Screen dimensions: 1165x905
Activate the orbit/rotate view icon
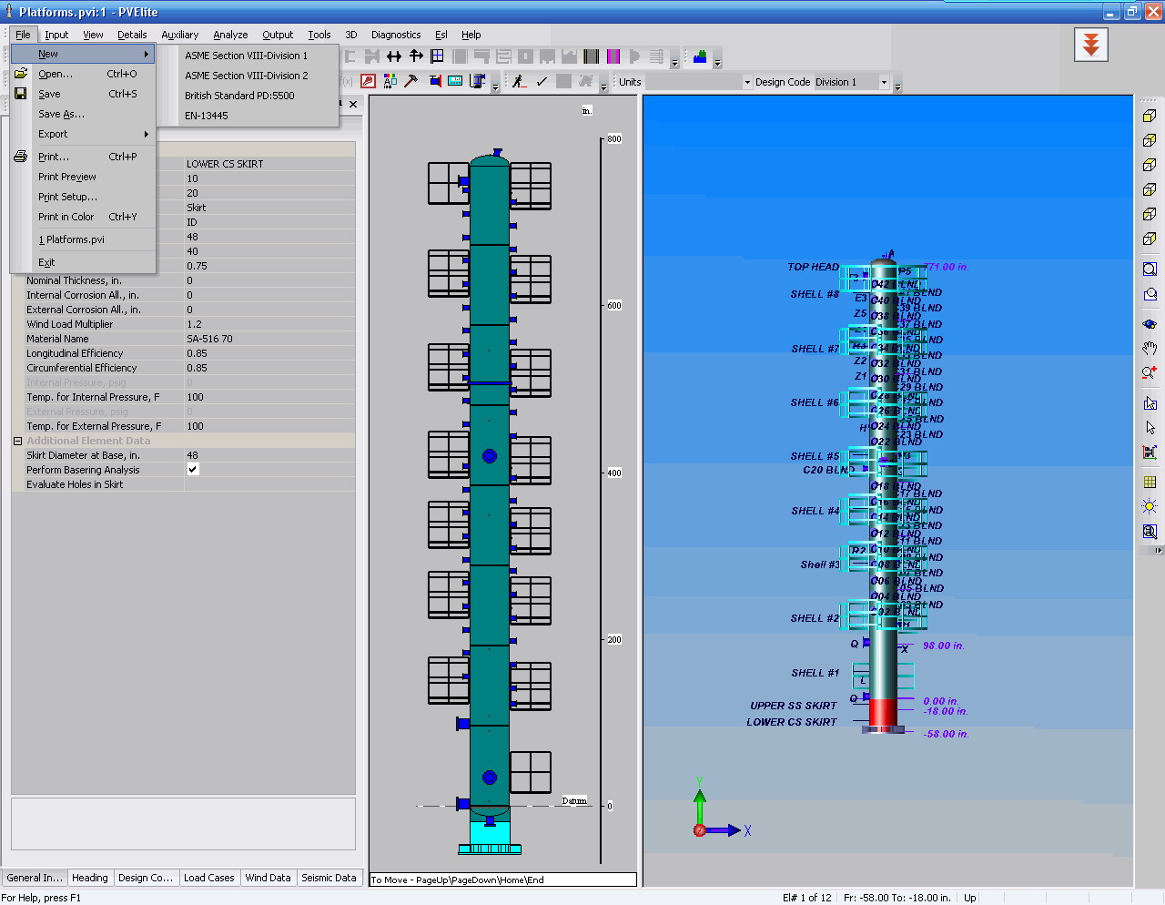pyautogui.click(x=1150, y=323)
